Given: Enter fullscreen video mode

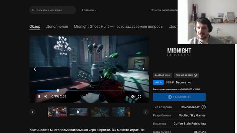Looking at the screenshot, I should tap(139, 96).
